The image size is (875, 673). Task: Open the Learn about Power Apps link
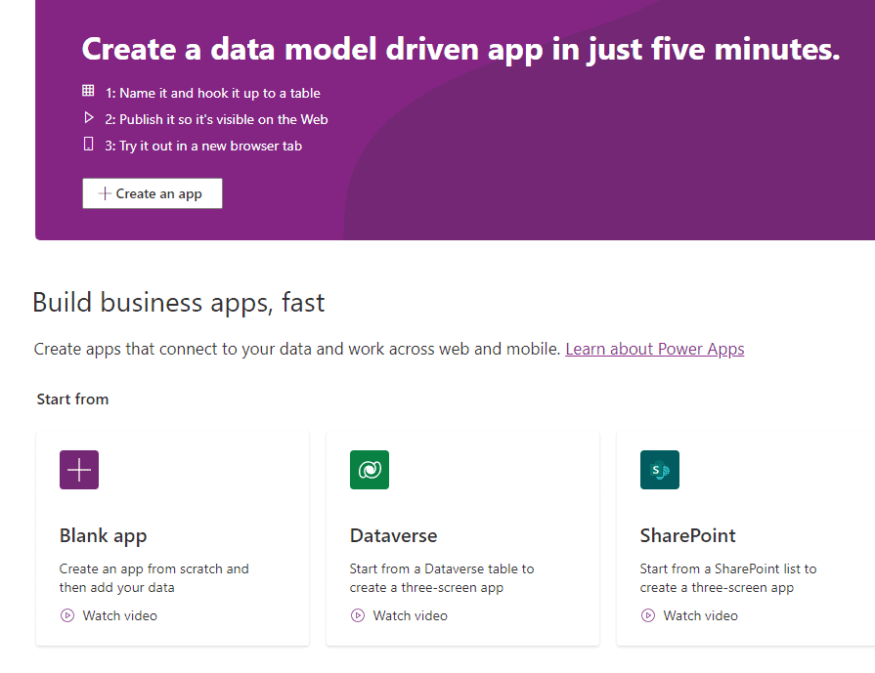click(655, 349)
